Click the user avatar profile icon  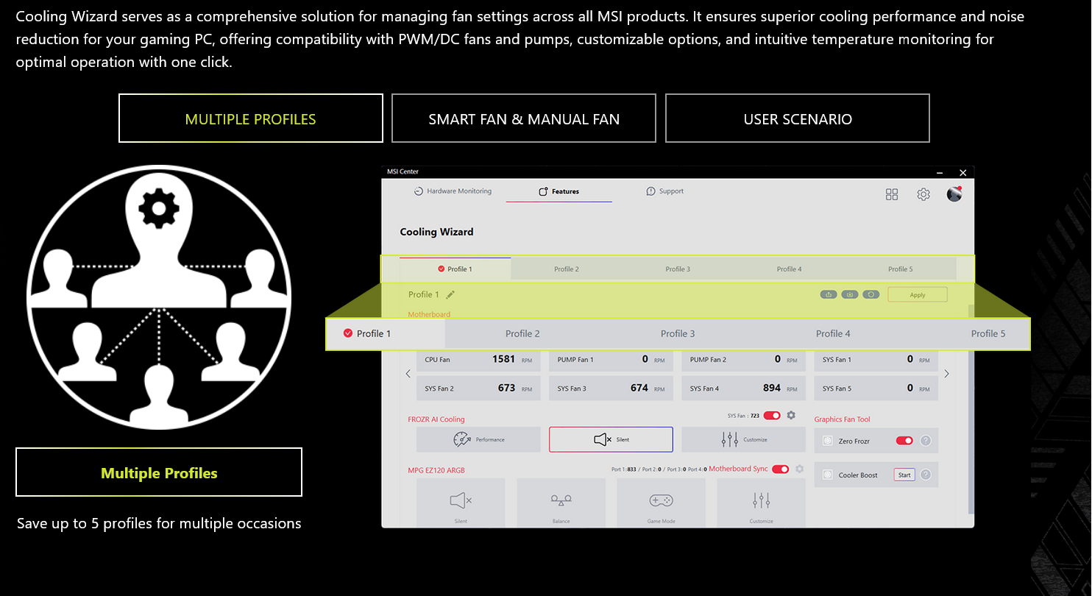954,194
